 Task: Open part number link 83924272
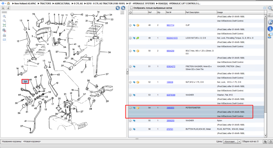[171, 66]
